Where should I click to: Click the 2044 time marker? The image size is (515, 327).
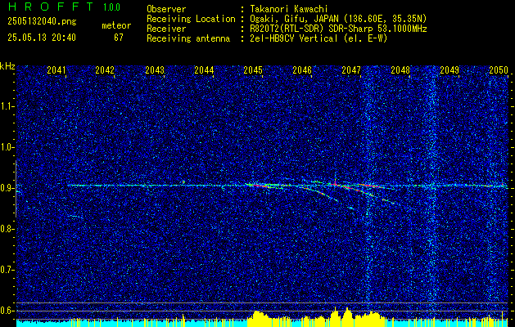pyautogui.click(x=204, y=70)
